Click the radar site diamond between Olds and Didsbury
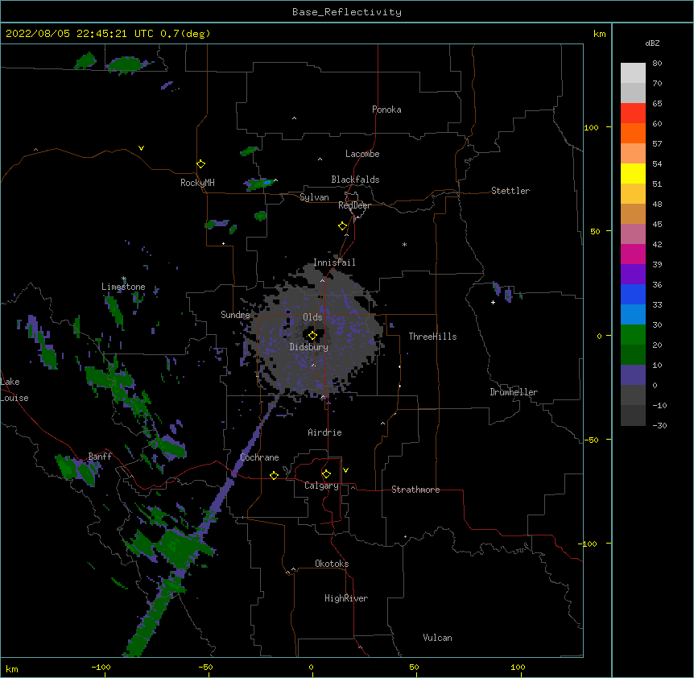Screen dimensions: 694x678 (313, 336)
